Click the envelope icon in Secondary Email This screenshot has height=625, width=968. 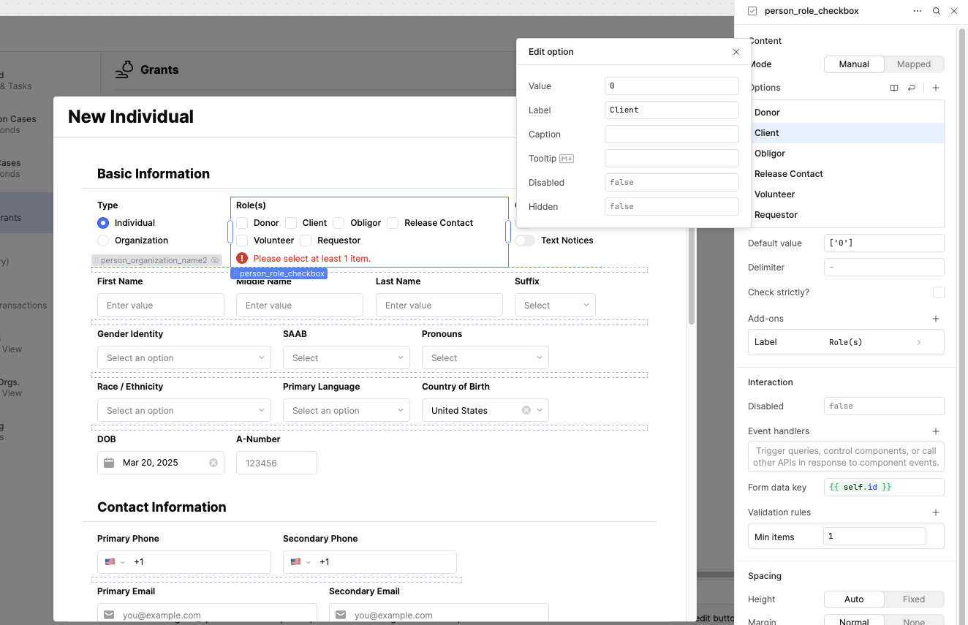(341, 615)
